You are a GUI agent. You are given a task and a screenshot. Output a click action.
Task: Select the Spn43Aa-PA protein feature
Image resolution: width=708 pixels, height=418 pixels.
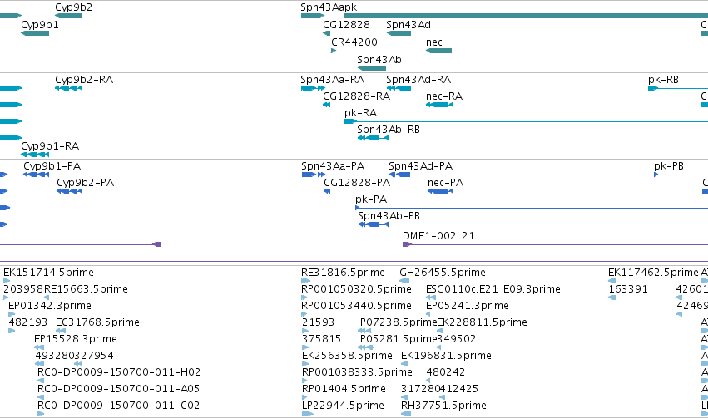tap(314, 175)
